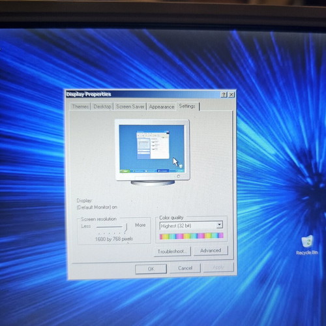Click the Screen resolution slider handle

[x=126, y=228]
